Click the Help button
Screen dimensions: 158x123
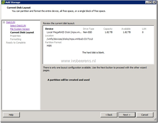coord(11,115)
